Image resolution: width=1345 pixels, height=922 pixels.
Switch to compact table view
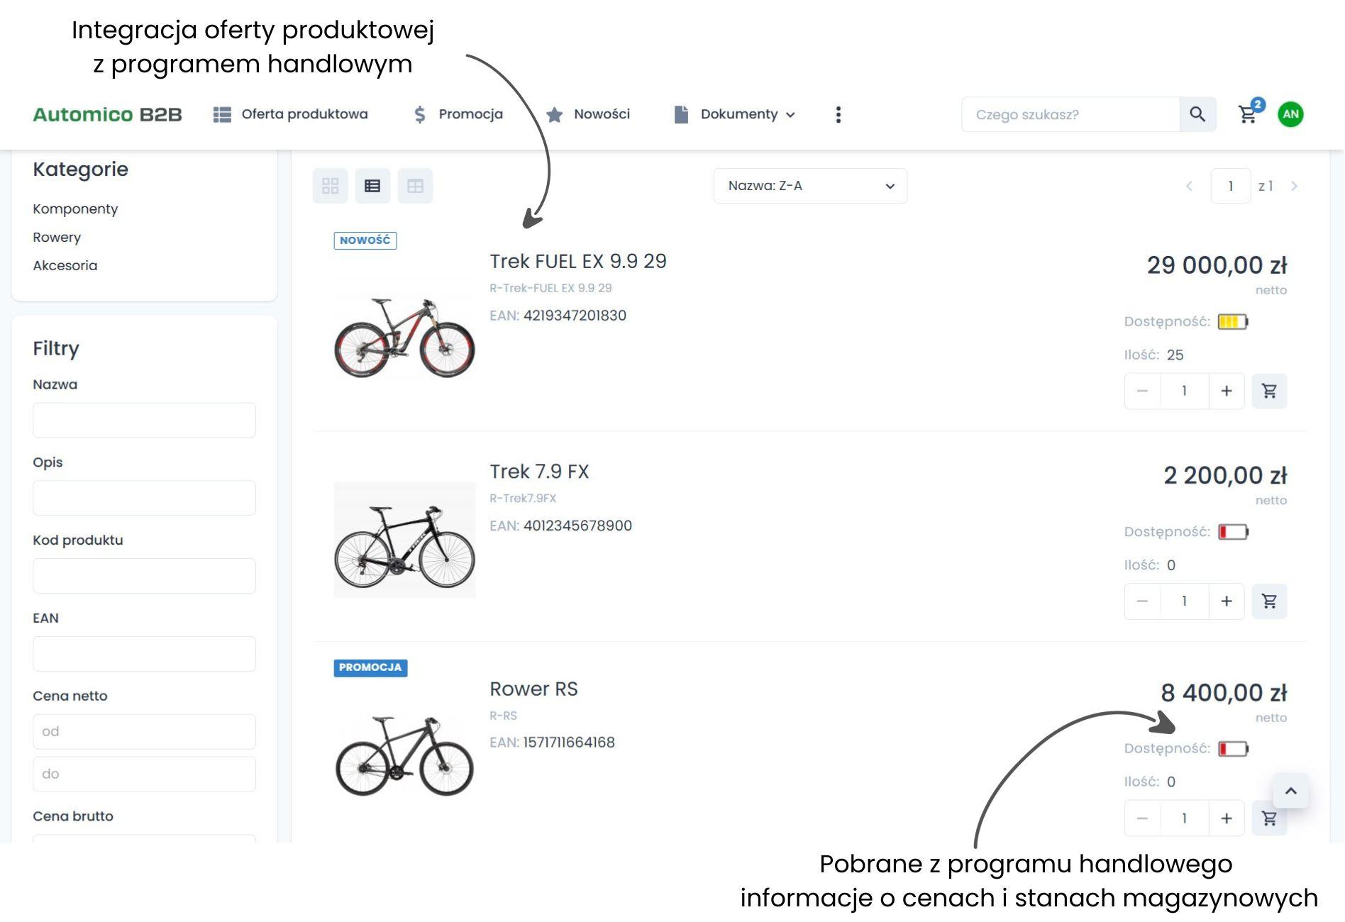pos(415,186)
